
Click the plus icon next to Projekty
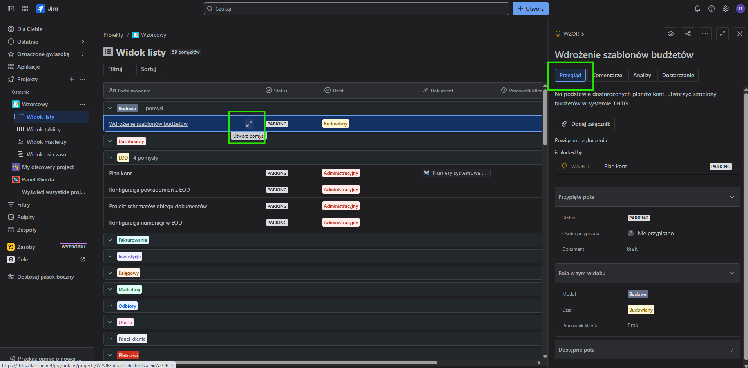[x=72, y=79]
